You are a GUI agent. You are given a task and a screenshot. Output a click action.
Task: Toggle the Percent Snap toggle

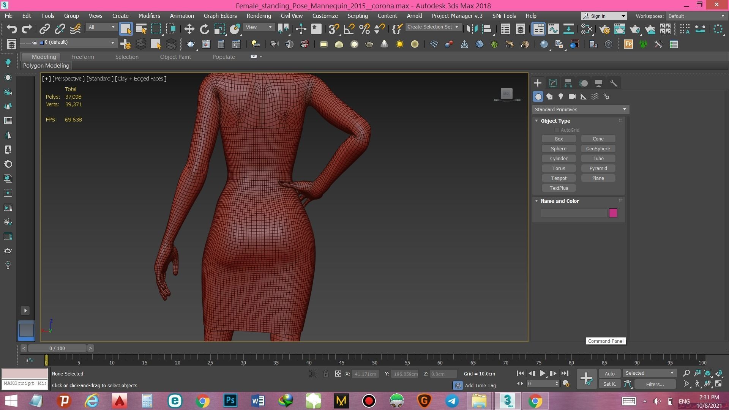364,29
